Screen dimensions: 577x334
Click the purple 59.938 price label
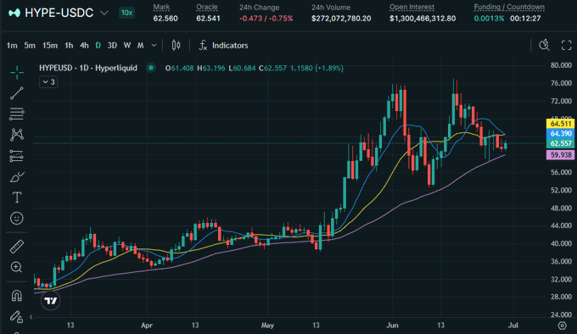coord(560,154)
